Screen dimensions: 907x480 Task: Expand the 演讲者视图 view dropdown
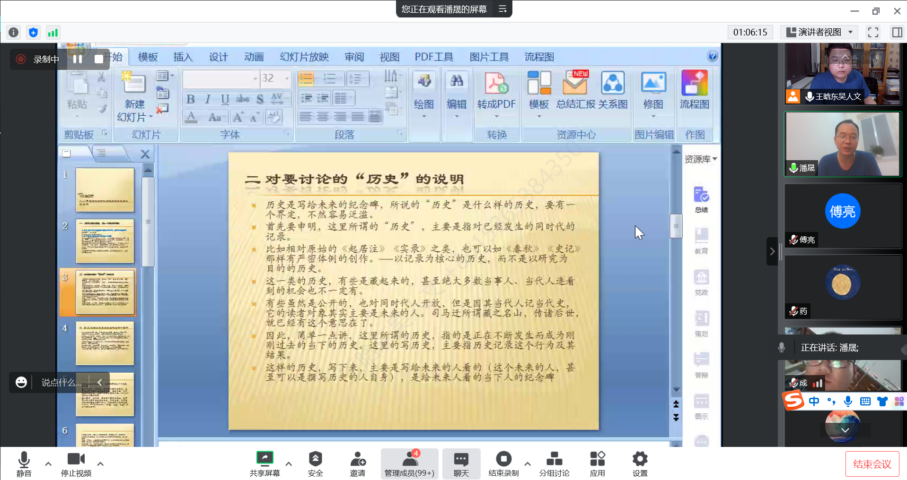click(850, 32)
